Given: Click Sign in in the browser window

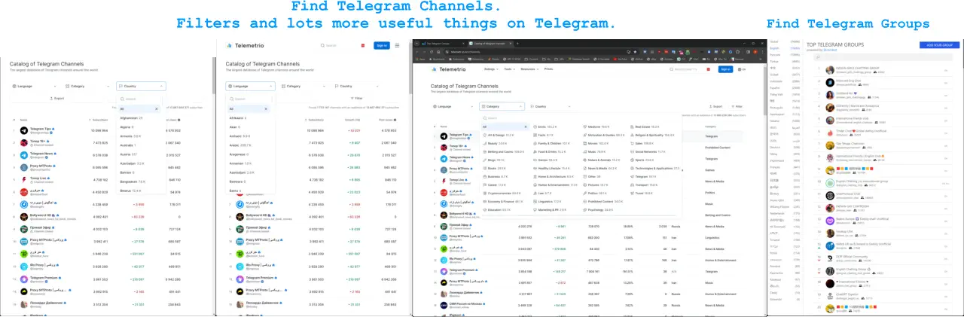Looking at the screenshot, I should tap(725, 69).
